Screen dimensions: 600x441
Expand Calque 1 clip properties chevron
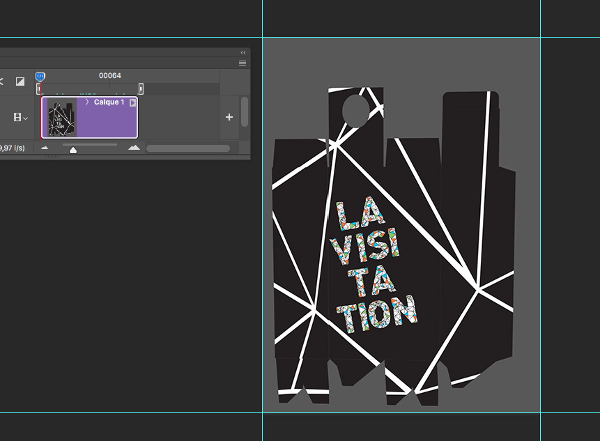pyautogui.click(x=87, y=102)
